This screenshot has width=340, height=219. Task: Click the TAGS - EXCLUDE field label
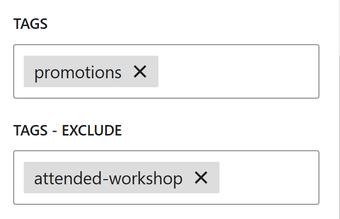[x=67, y=130]
